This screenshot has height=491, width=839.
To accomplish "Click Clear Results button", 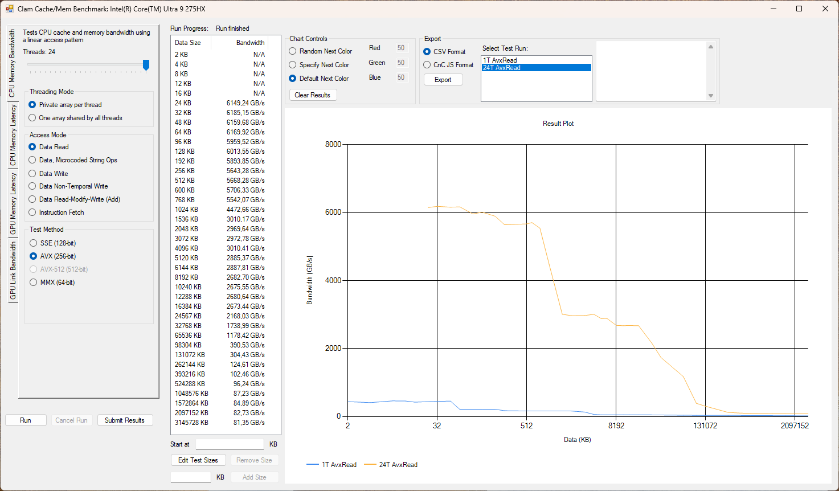I will [313, 95].
